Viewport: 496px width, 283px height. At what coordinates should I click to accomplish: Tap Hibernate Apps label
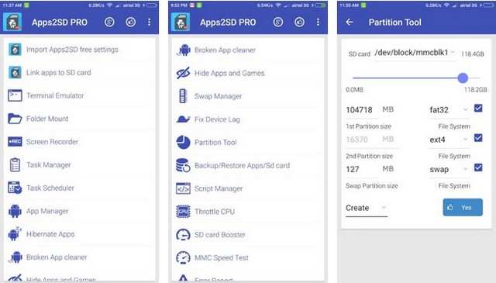(50, 234)
